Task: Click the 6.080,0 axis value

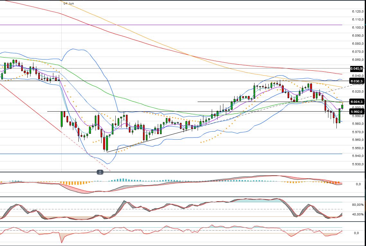Action: click(358, 43)
